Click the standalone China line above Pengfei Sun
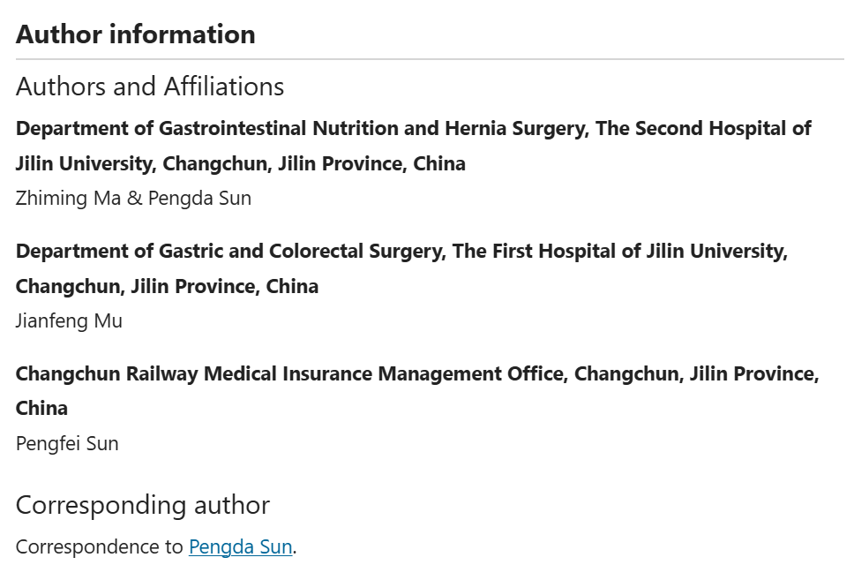Screen dimensions: 854x580 pos(42,408)
